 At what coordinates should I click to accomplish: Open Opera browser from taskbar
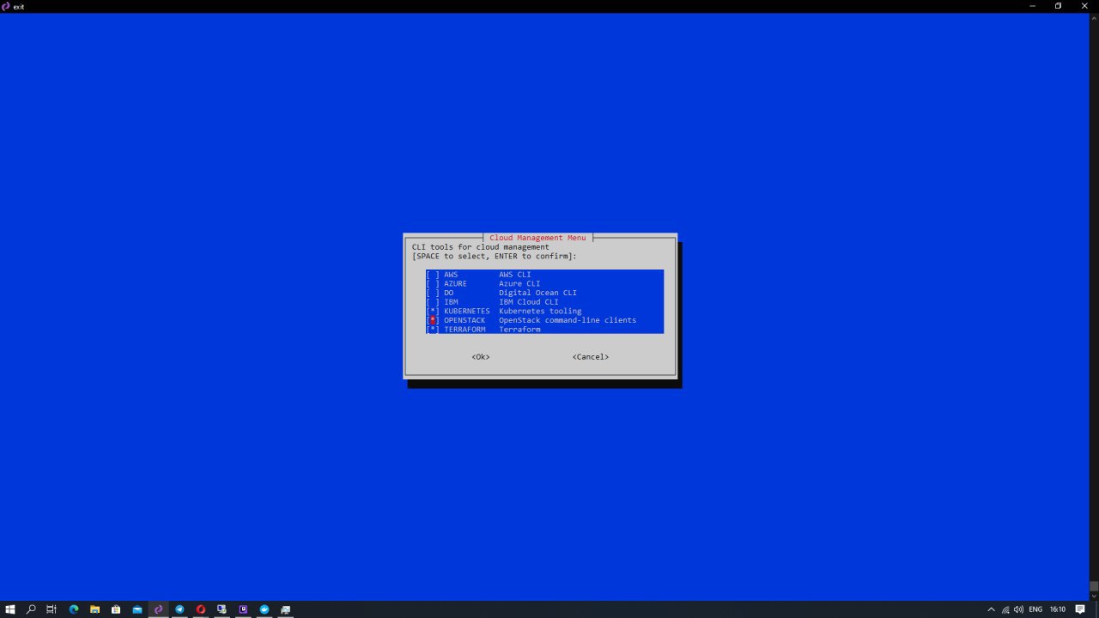pos(201,609)
